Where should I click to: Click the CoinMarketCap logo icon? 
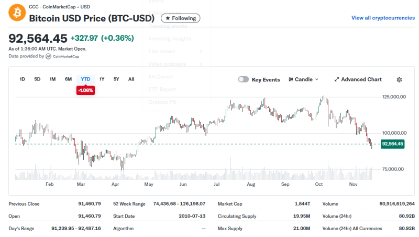click(x=48, y=56)
